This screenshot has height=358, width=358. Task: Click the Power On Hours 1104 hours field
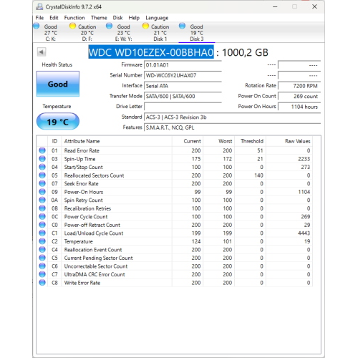tap(299, 107)
